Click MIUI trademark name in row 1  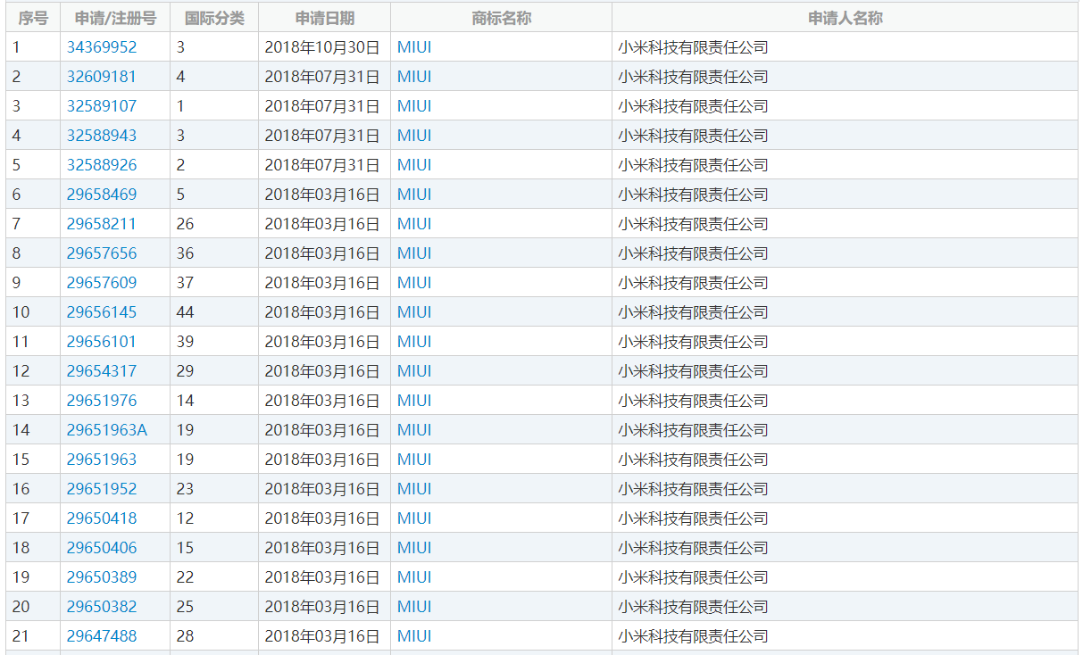point(414,47)
